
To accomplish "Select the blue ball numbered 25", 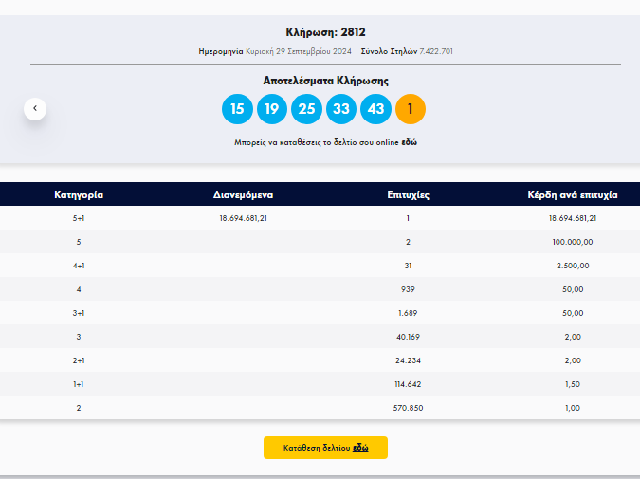I will pos(306,109).
